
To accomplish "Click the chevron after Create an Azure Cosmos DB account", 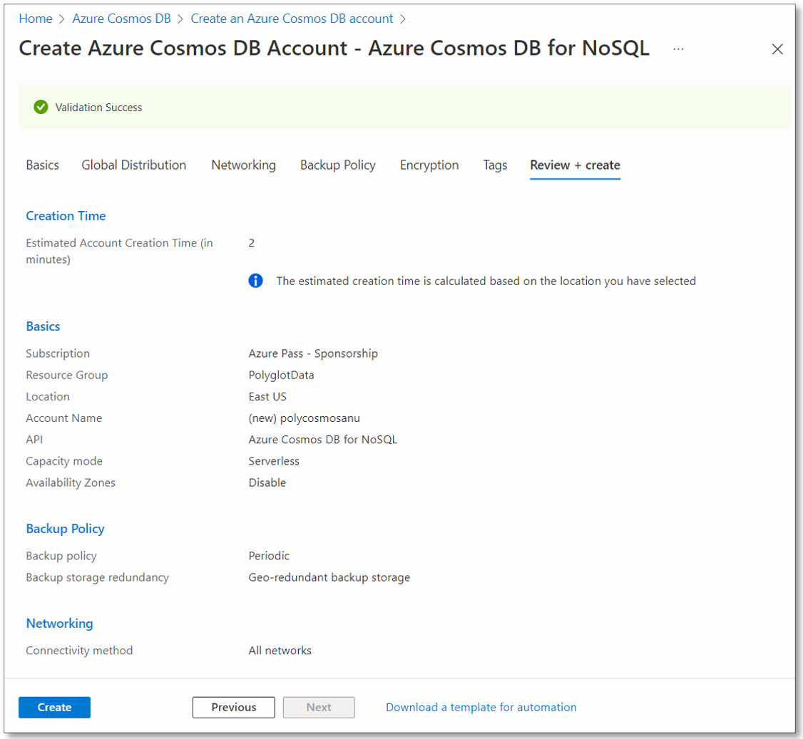I will [404, 19].
